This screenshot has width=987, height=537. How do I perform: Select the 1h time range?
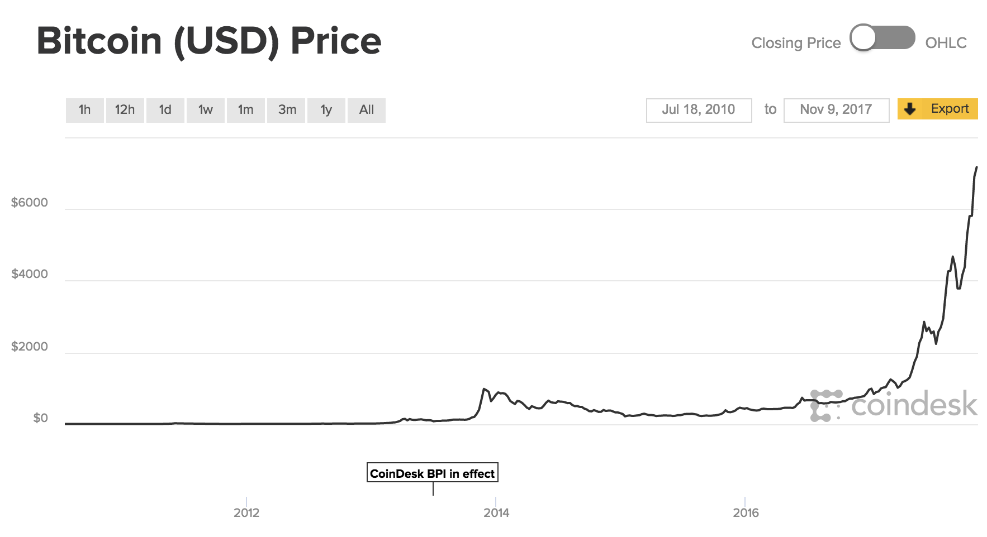point(84,110)
